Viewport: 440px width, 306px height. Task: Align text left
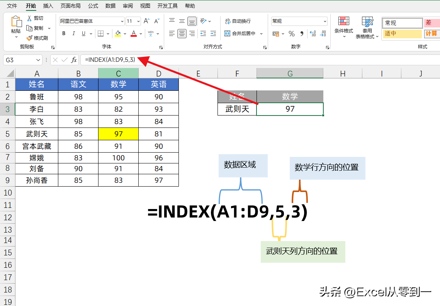click(172, 34)
